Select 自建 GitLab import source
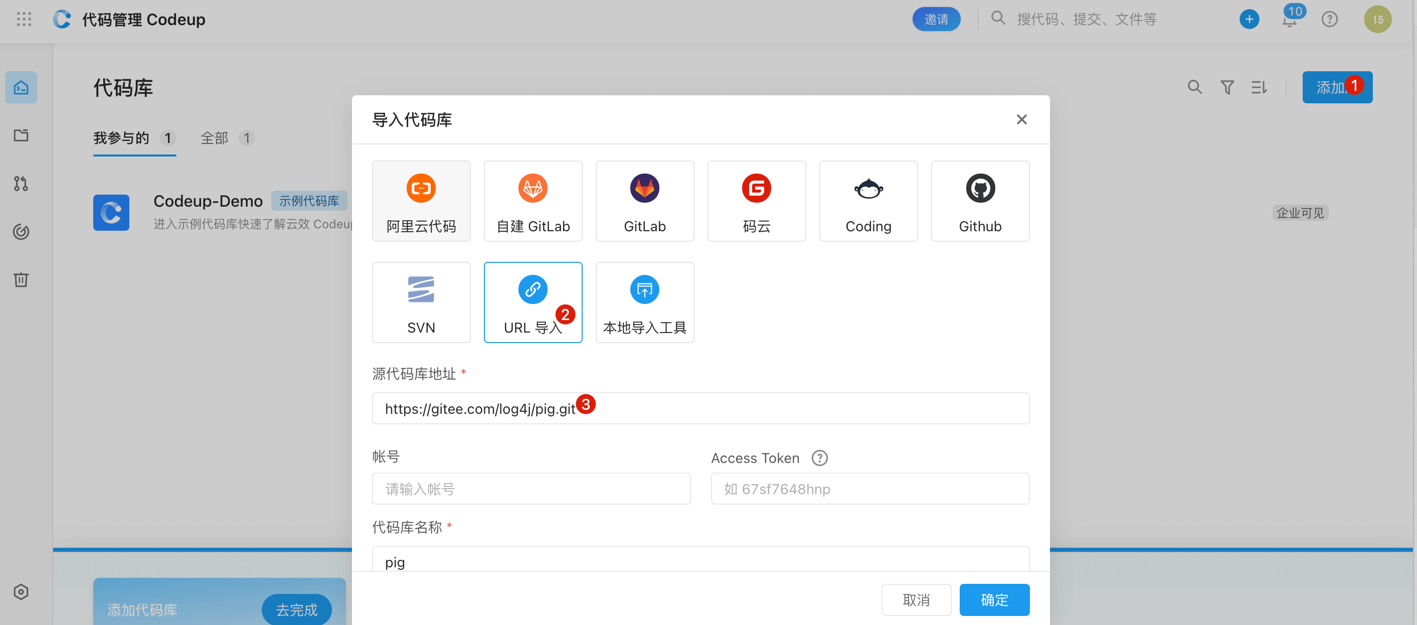 (x=533, y=201)
